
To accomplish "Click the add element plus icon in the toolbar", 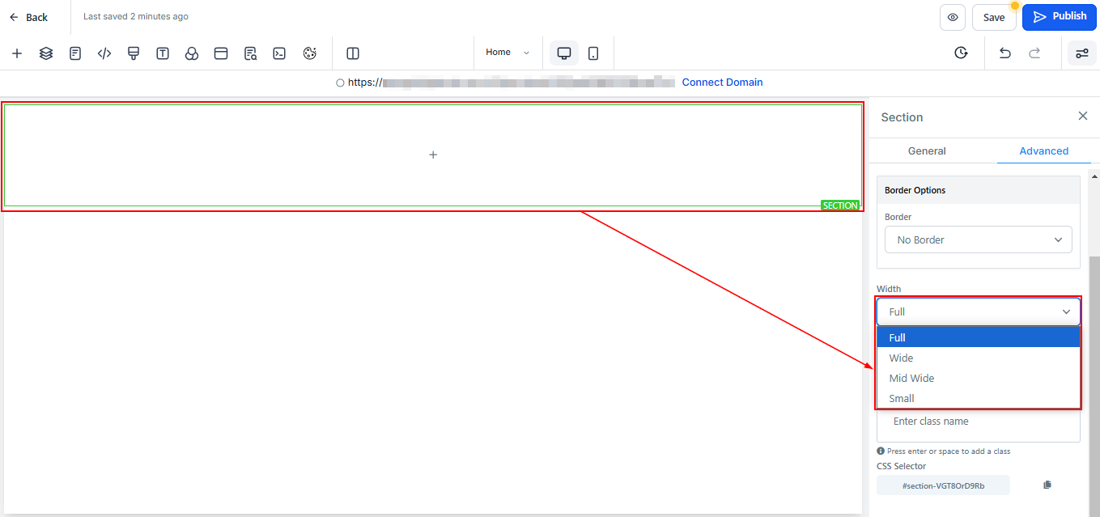I will pos(17,53).
